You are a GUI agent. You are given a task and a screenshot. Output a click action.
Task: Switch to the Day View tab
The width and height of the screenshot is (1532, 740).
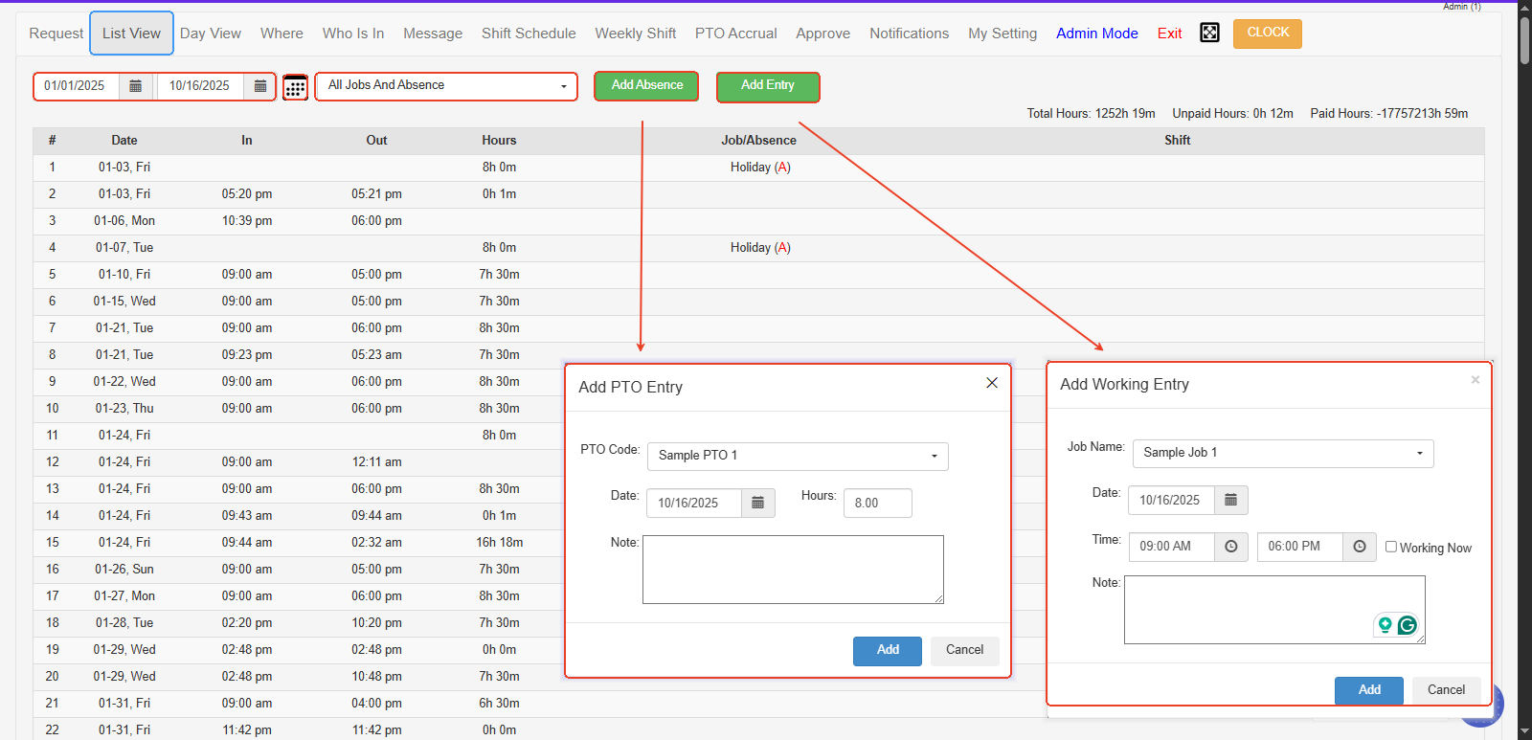point(211,34)
